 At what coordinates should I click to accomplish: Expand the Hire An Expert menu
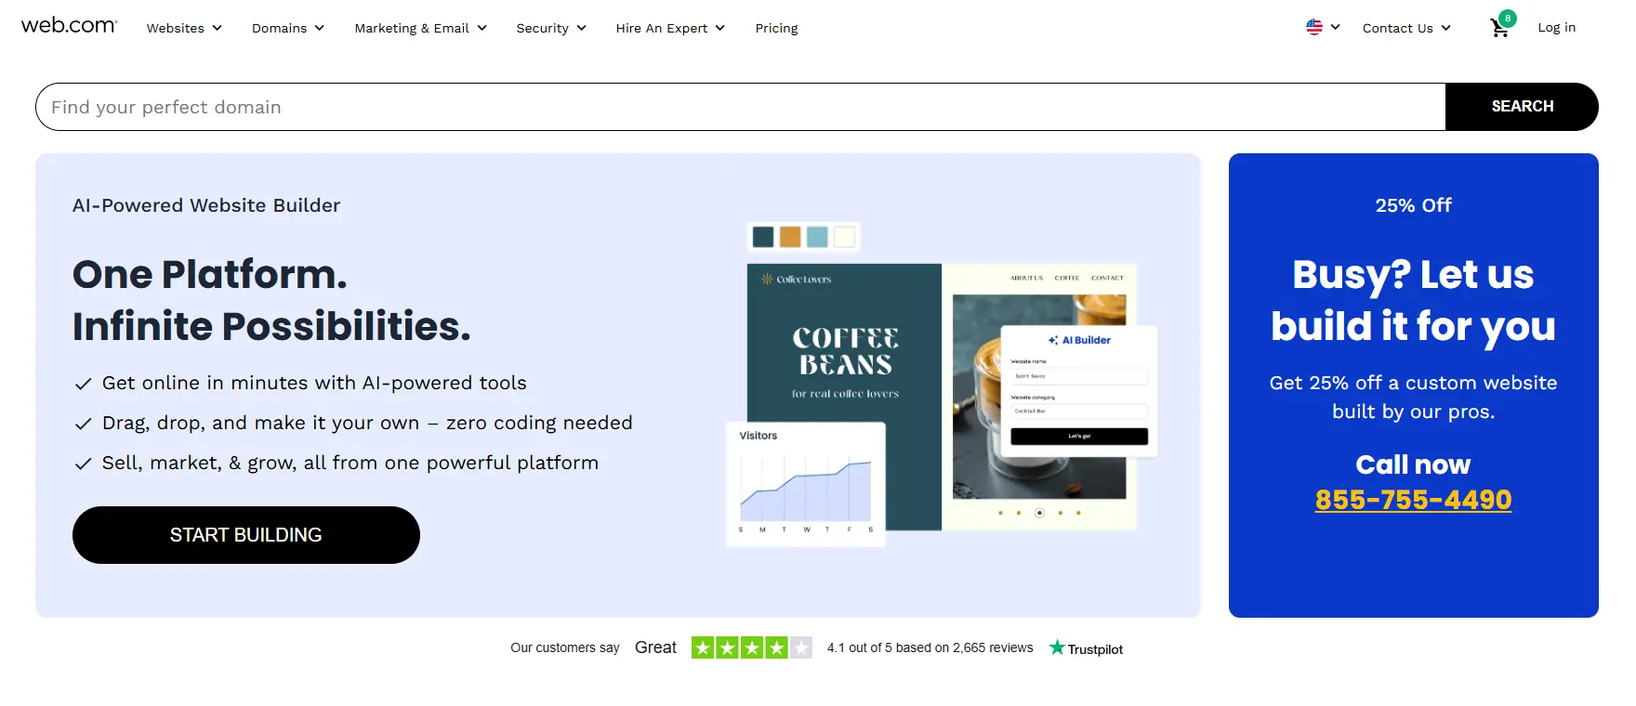click(670, 28)
